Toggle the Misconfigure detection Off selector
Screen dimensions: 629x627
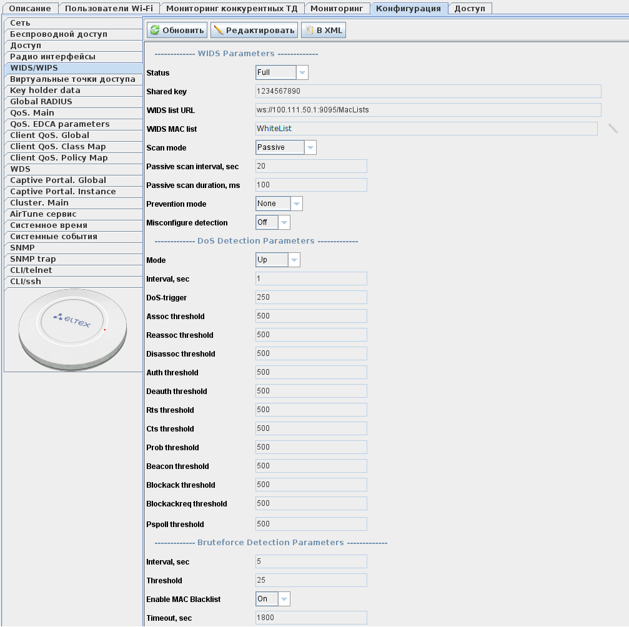273,222
